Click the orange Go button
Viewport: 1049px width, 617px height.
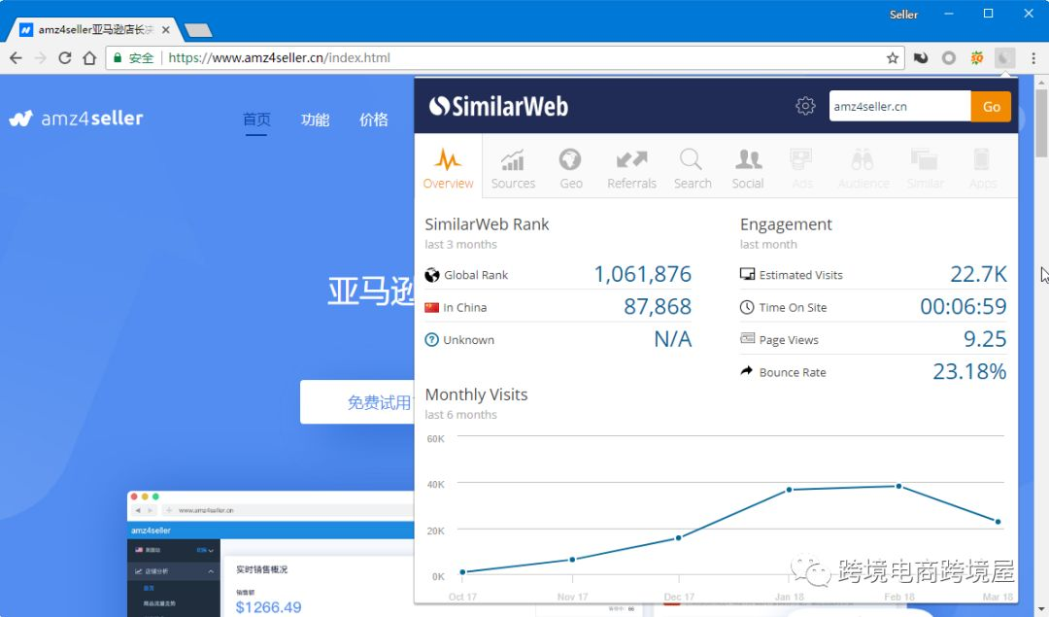[x=991, y=107]
